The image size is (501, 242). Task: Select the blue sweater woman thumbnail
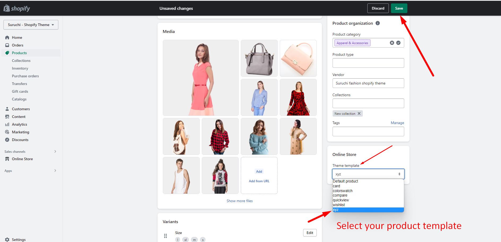tap(259, 136)
